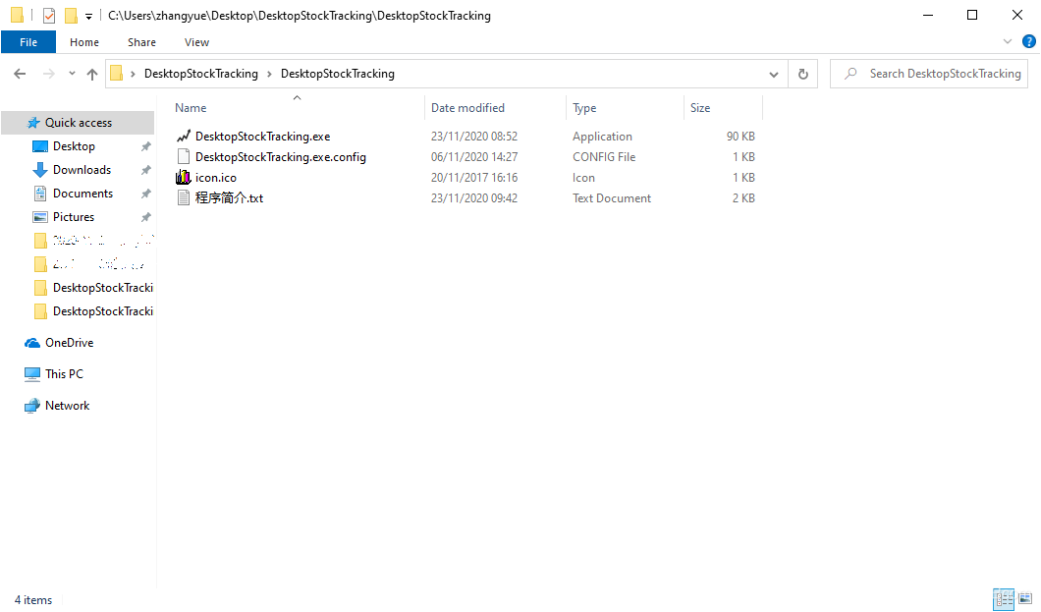Click the Application type cell

(602, 137)
